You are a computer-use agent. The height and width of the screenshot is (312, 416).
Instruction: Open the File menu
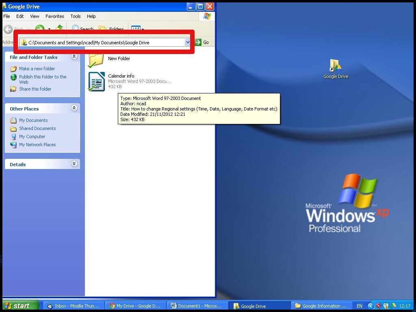(x=6, y=16)
